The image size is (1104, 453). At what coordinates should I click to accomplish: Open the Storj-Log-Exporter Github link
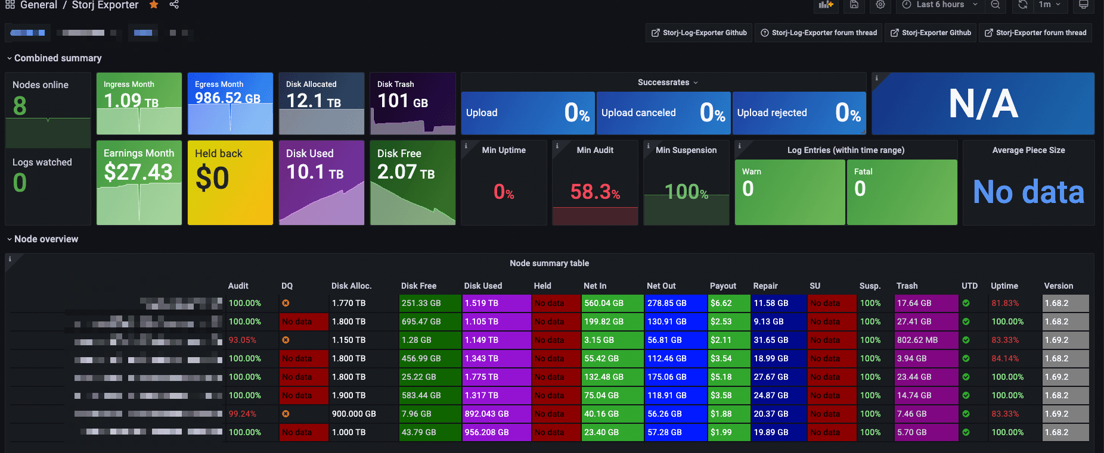(699, 33)
